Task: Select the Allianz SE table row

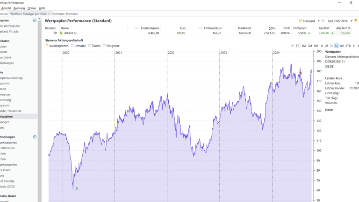Action: click(x=198, y=33)
